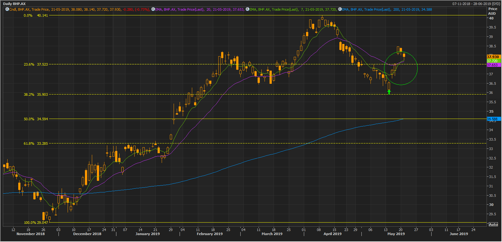The image size is (502, 242).
Task: Click the June 2019 month label
Action: (459, 234)
